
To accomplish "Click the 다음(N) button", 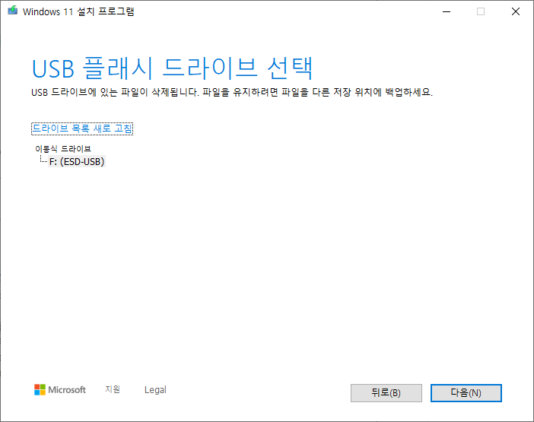I will click(466, 393).
